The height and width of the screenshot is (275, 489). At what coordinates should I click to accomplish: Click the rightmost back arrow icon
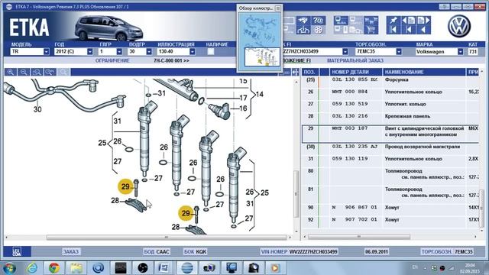coord(423,30)
